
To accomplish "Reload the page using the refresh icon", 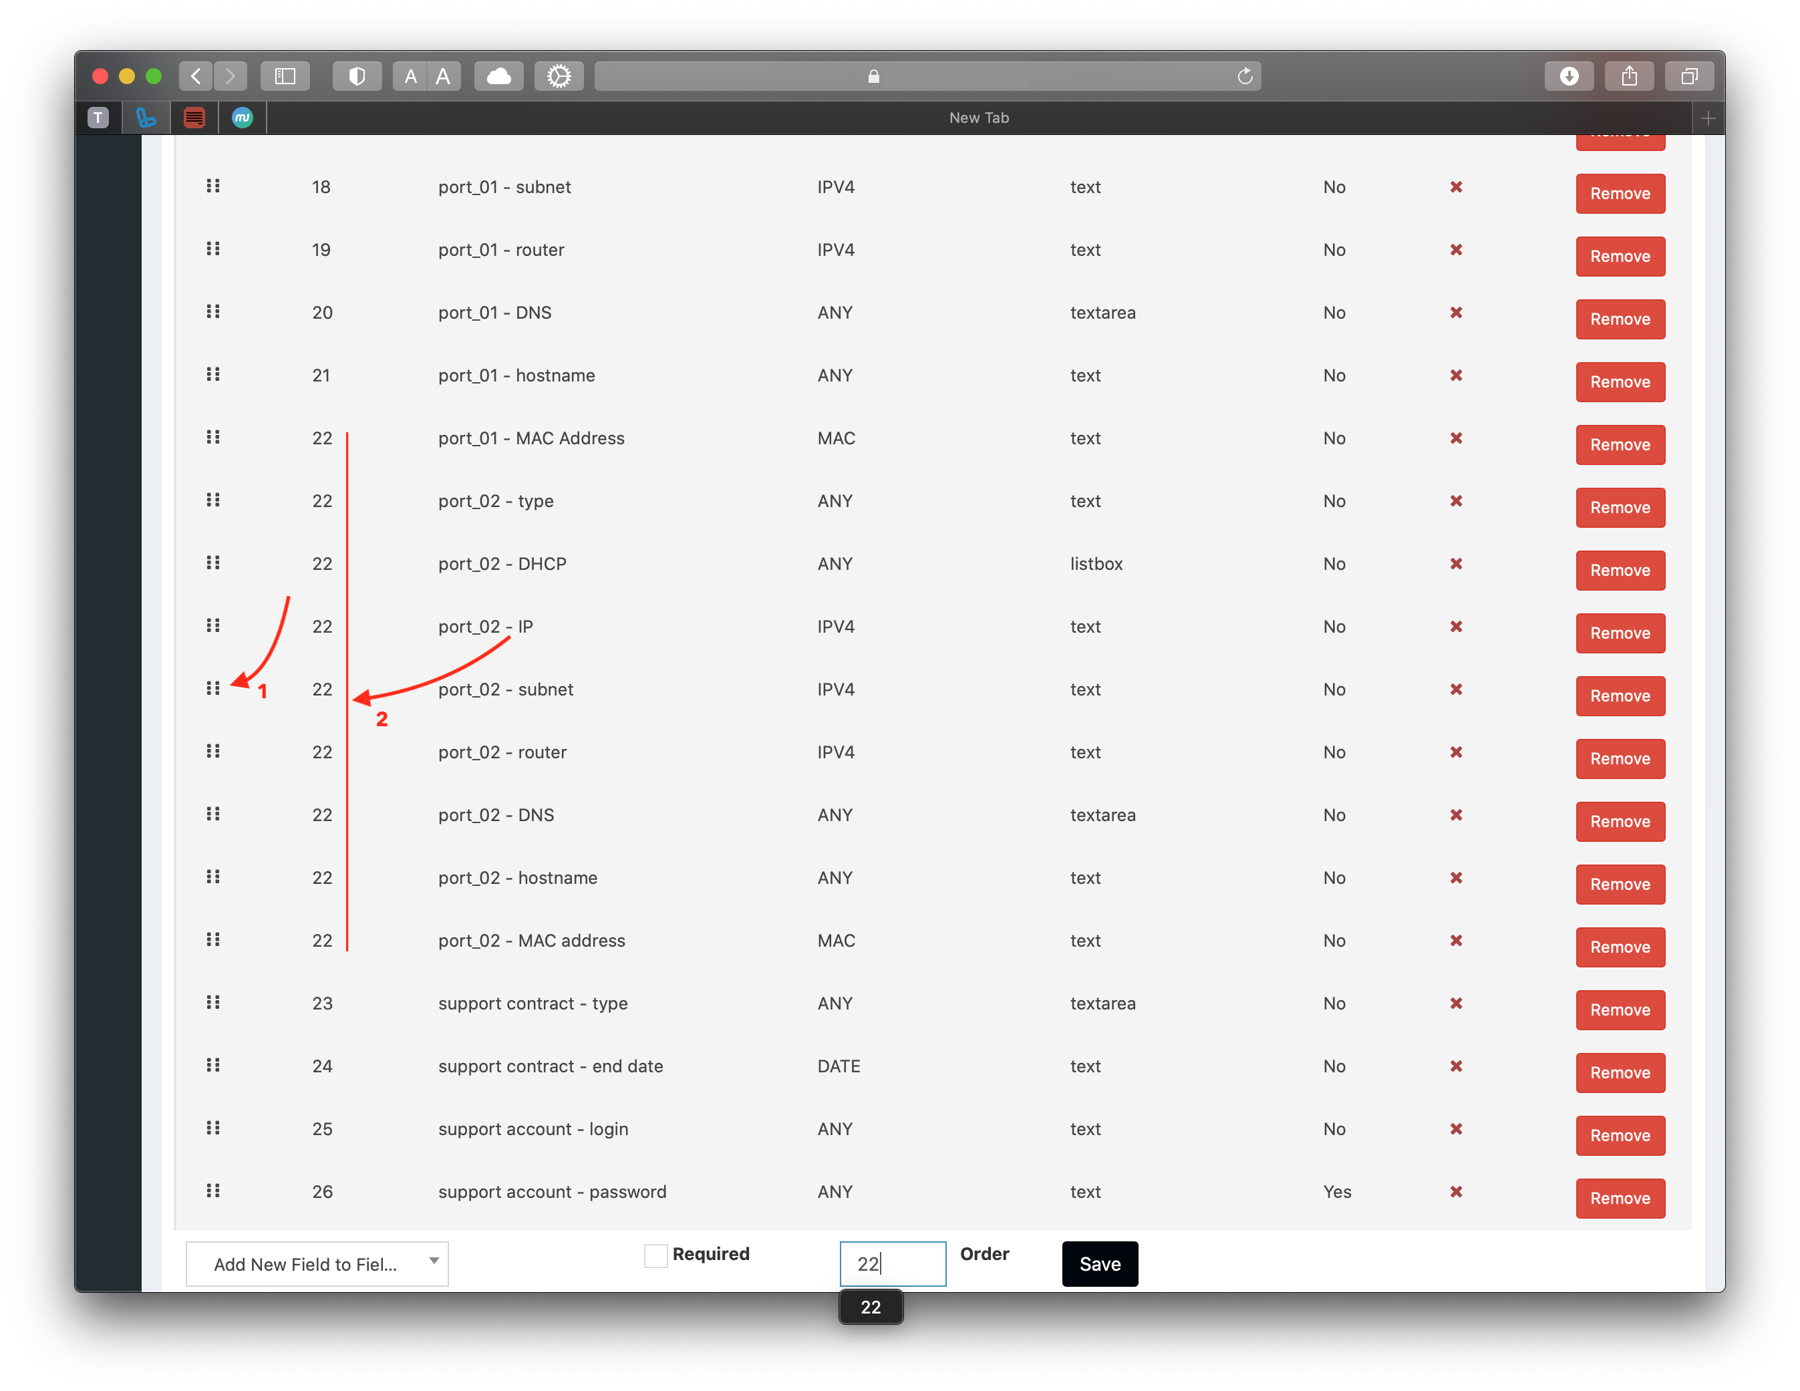I will pyautogui.click(x=1245, y=75).
